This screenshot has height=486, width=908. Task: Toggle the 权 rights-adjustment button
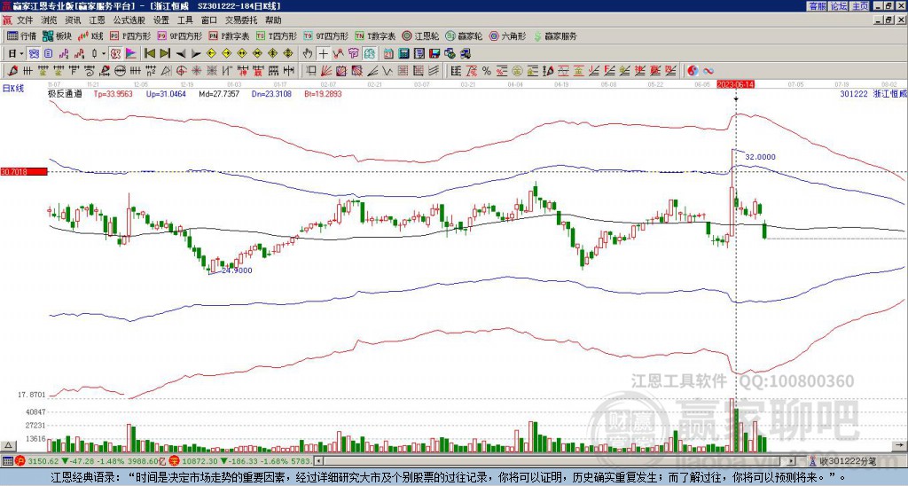point(115,54)
